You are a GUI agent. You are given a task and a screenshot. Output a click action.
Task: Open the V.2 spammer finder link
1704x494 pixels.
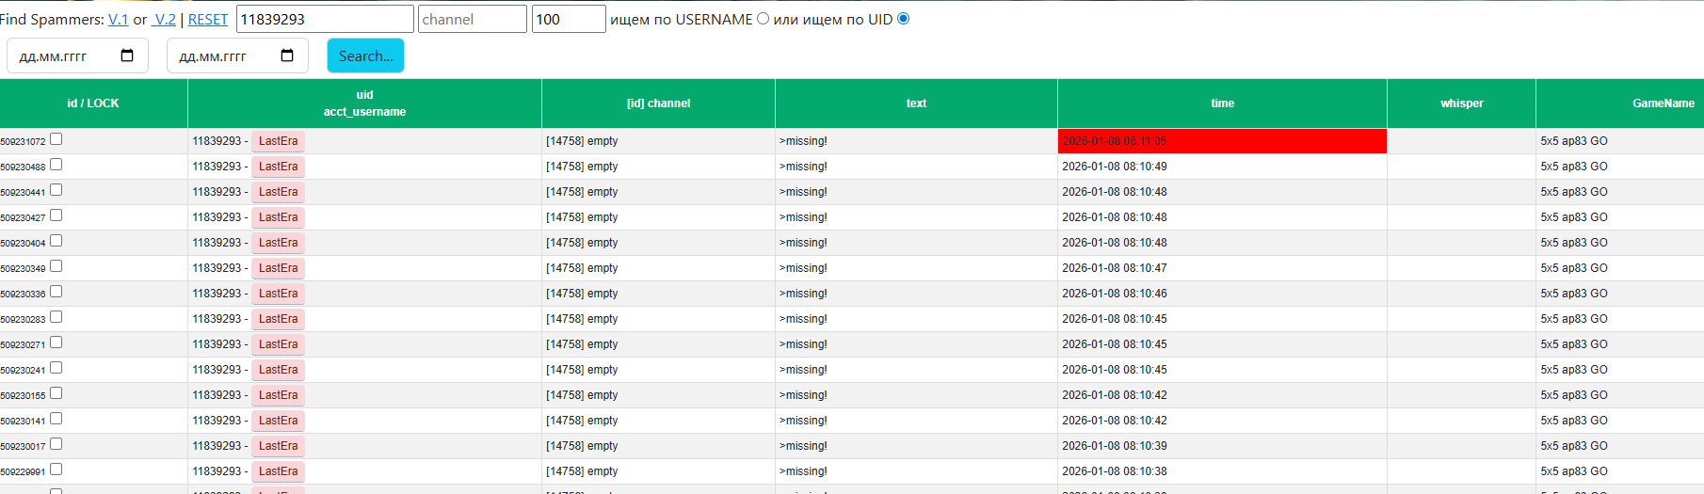coord(165,20)
